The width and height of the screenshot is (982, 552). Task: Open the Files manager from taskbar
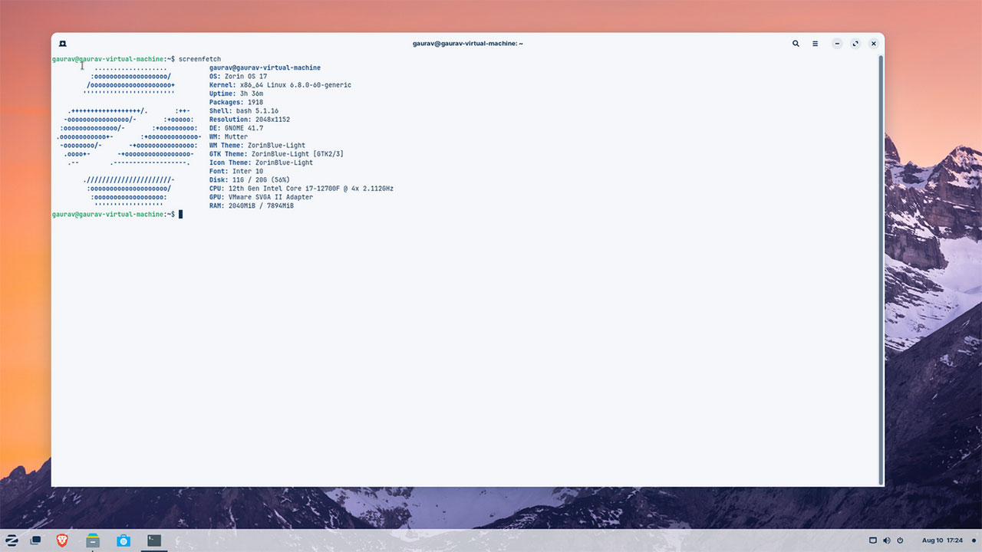click(x=93, y=540)
